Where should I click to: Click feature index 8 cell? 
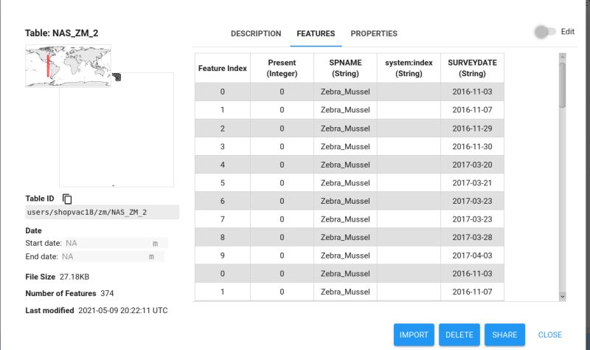pyautogui.click(x=223, y=237)
